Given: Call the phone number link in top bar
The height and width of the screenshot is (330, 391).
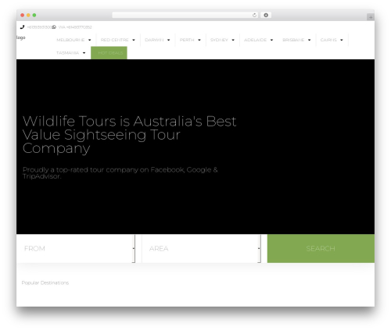Looking at the screenshot, I should (x=39, y=27).
